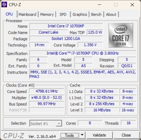Minimize the CPU-Z window

tap(100, 4)
